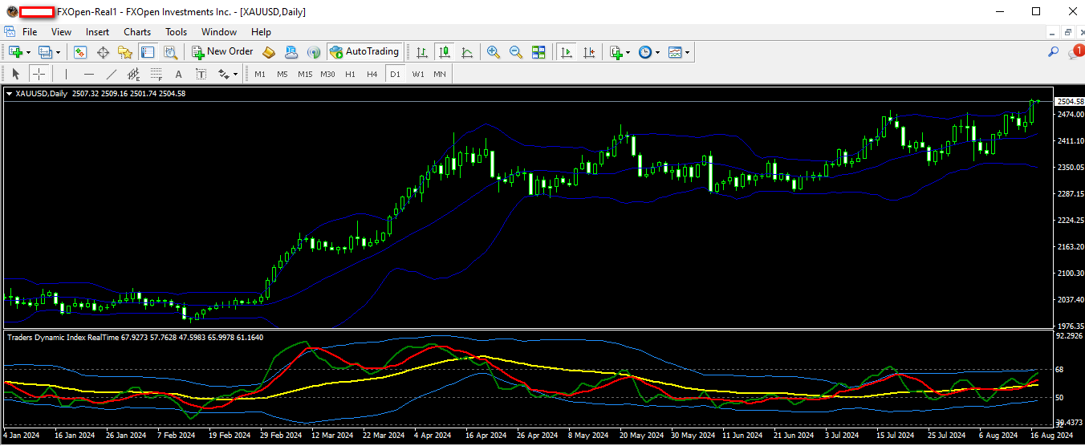Click the 2504.58 current price label

pos(1070,102)
